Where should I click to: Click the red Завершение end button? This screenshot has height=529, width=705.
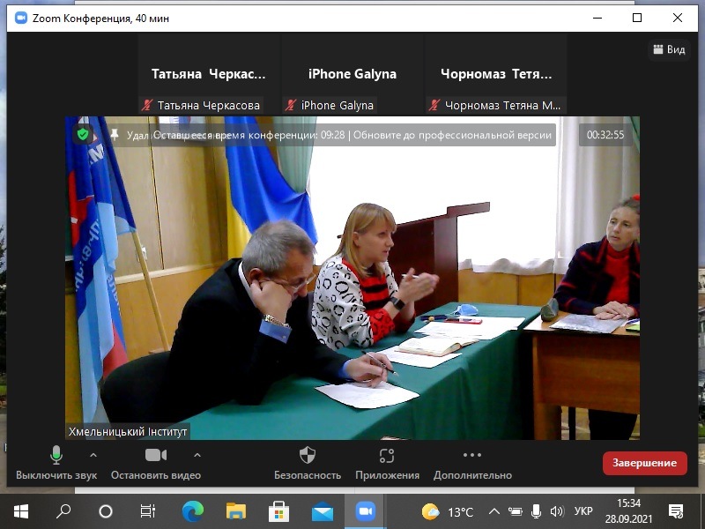point(644,463)
